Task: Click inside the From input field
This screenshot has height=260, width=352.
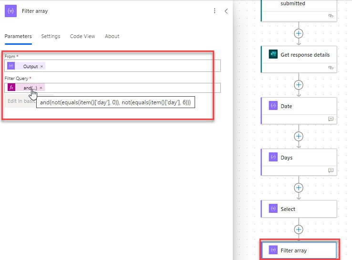Action: [x=113, y=66]
